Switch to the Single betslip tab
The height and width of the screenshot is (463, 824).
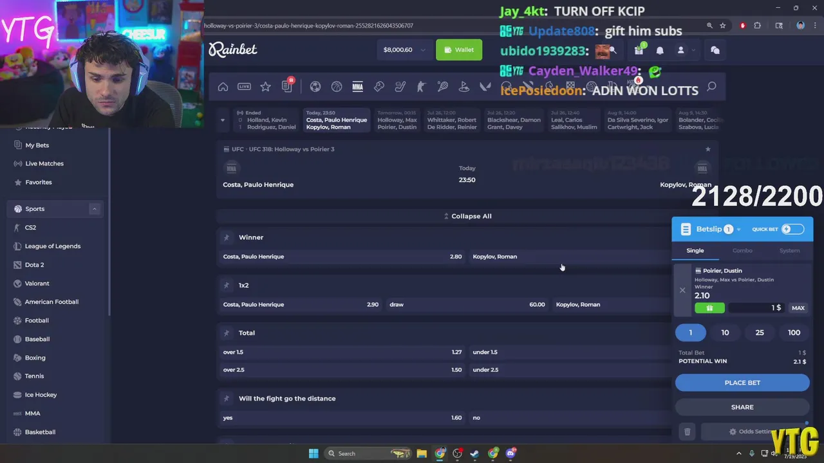tap(695, 251)
